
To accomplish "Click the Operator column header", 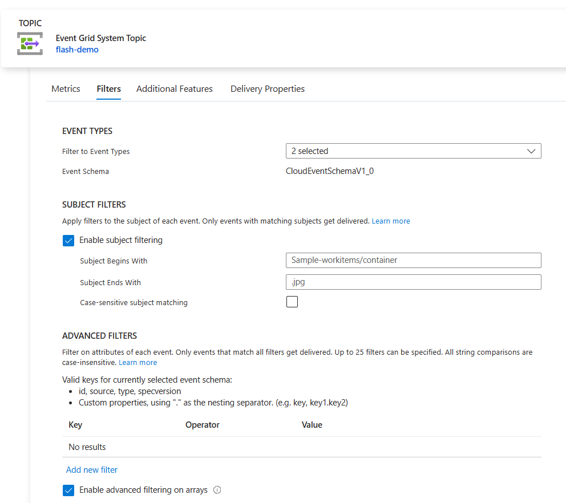I will tap(203, 425).
